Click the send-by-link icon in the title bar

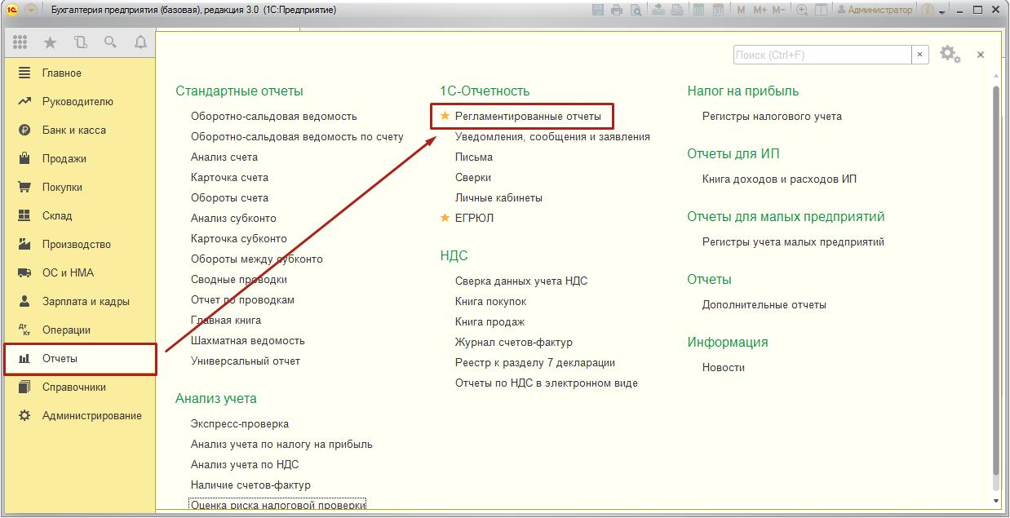coord(658,10)
